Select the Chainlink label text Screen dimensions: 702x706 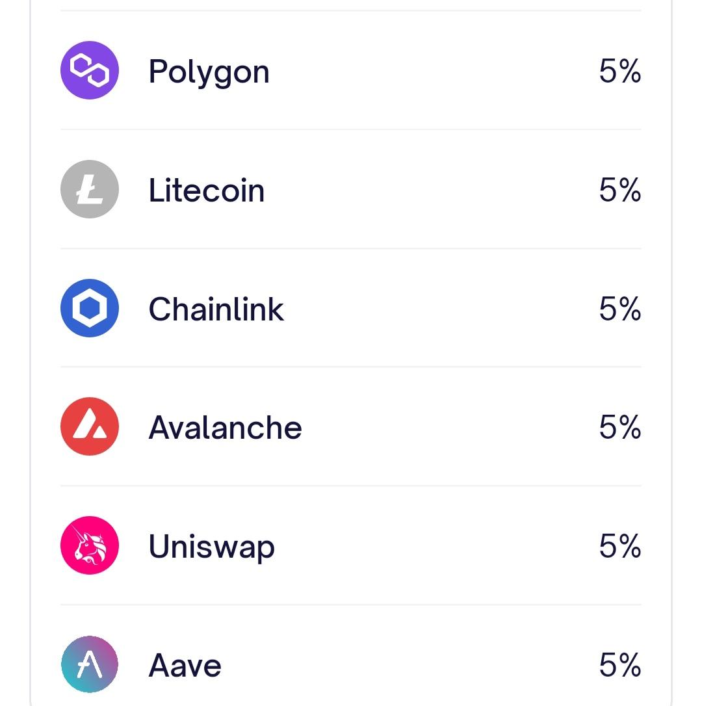click(x=216, y=309)
